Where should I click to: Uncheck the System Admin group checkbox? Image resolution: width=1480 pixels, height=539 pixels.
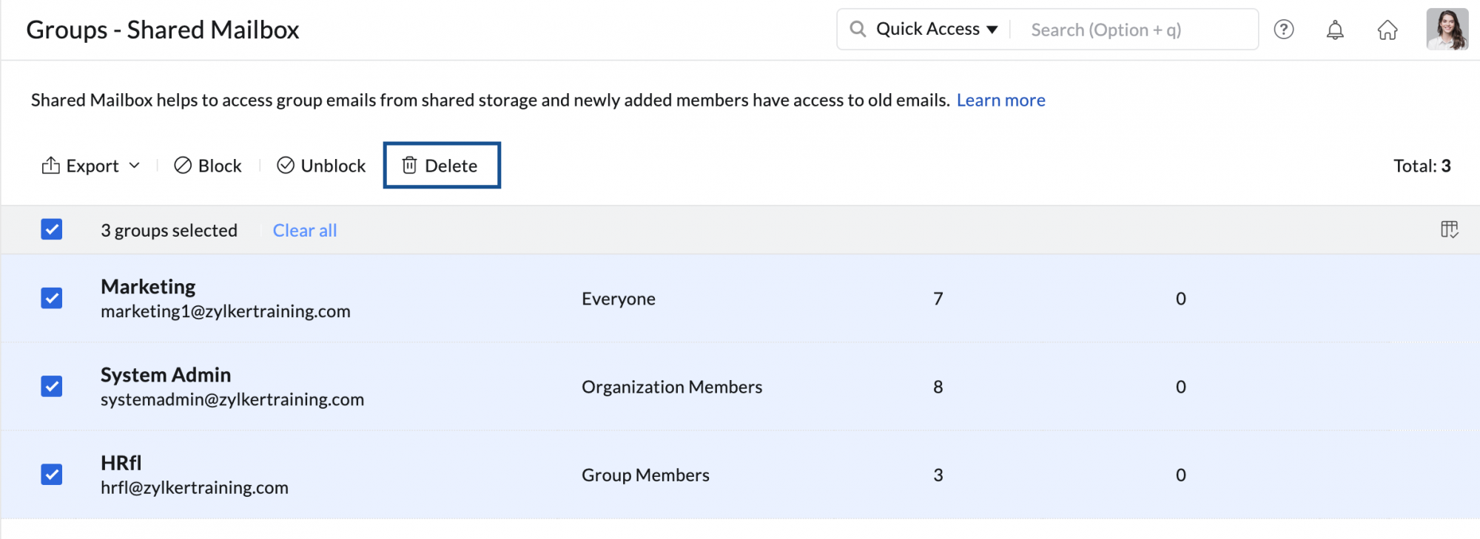(x=52, y=386)
